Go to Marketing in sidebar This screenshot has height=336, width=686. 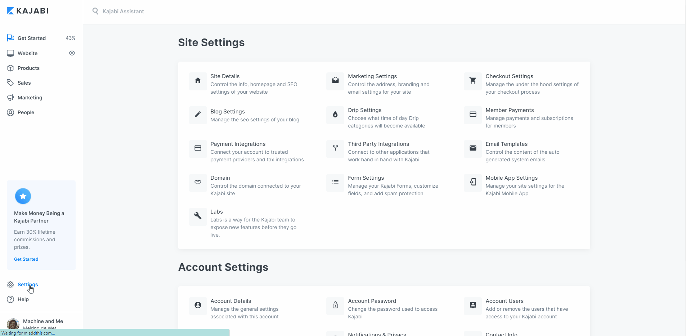(30, 98)
